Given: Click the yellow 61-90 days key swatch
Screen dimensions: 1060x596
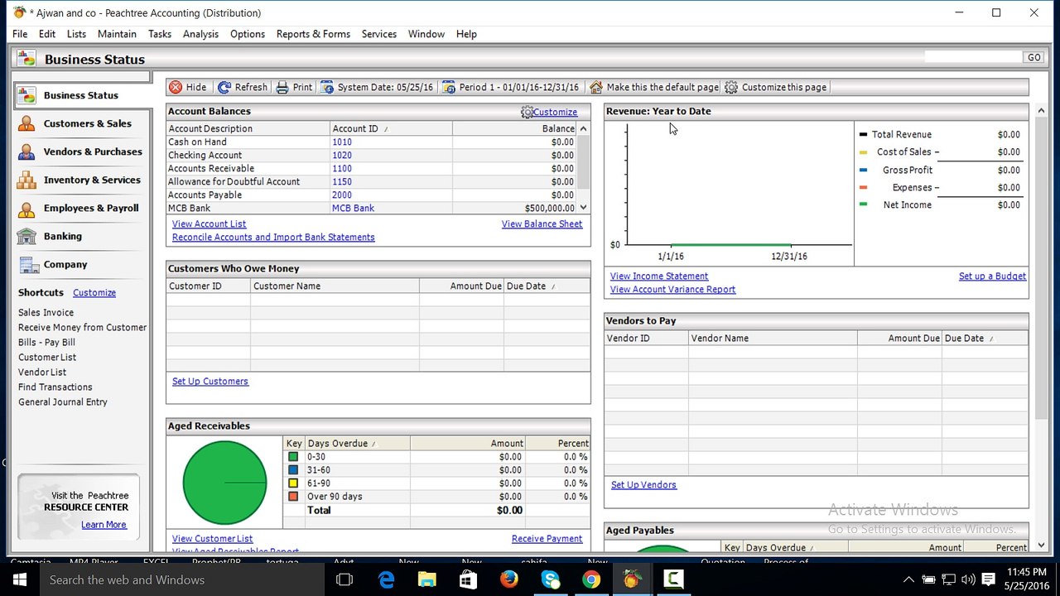Looking at the screenshot, I should click(293, 483).
